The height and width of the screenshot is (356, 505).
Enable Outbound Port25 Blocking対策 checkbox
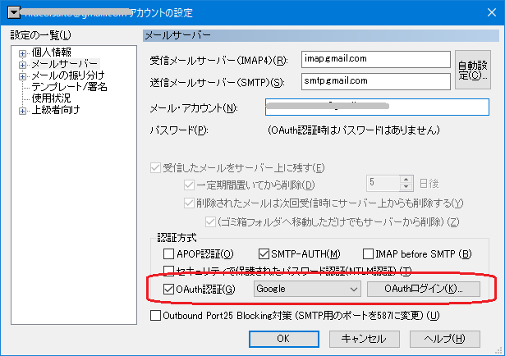point(154,316)
